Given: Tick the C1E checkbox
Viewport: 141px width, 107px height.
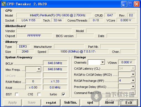Looking at the screenshot, I should pyautogui.click(x=39, y=94).
